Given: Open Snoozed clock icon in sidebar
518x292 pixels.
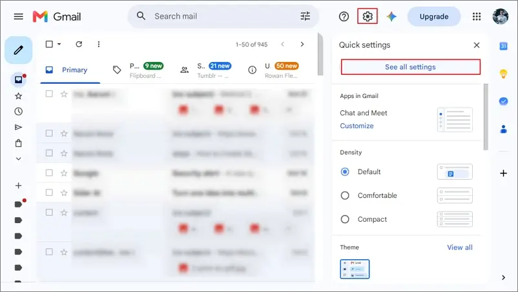Looking at the screenshot, I should (x=19, y=112).
